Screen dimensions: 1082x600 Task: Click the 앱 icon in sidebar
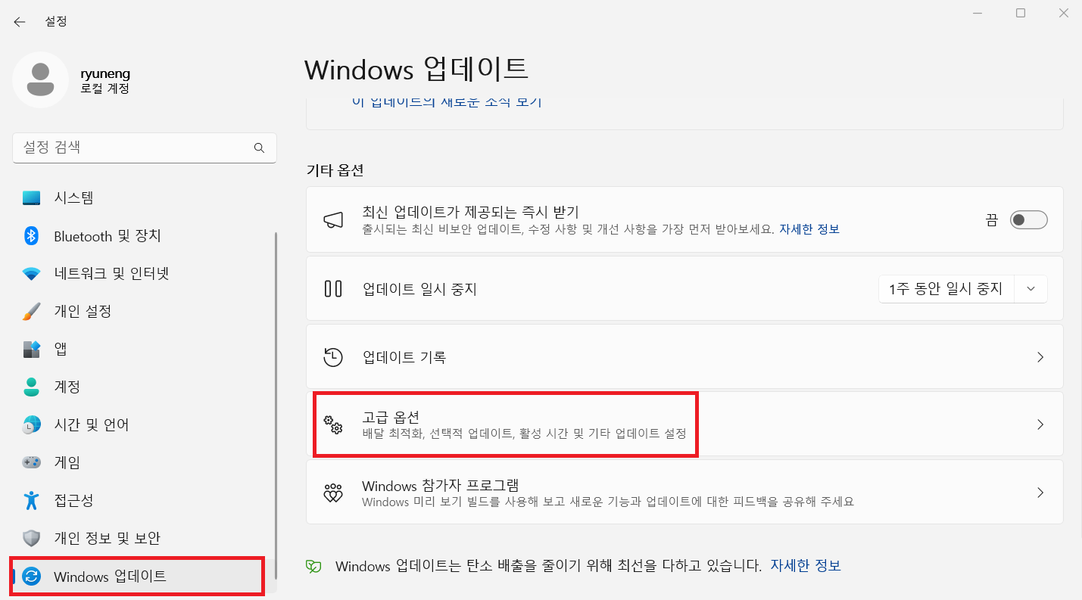[x=31, y=349]
